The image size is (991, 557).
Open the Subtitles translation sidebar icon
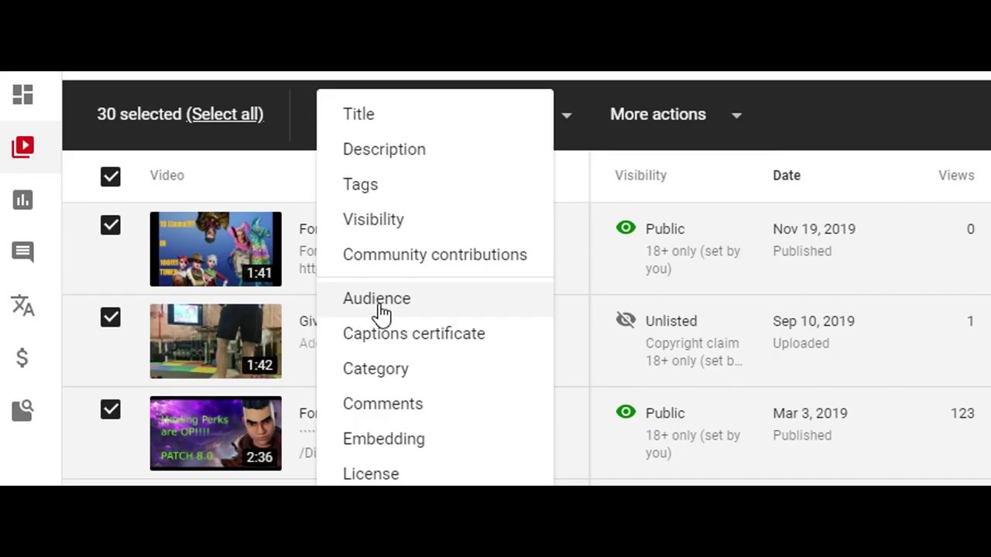(x=23, y=306)
